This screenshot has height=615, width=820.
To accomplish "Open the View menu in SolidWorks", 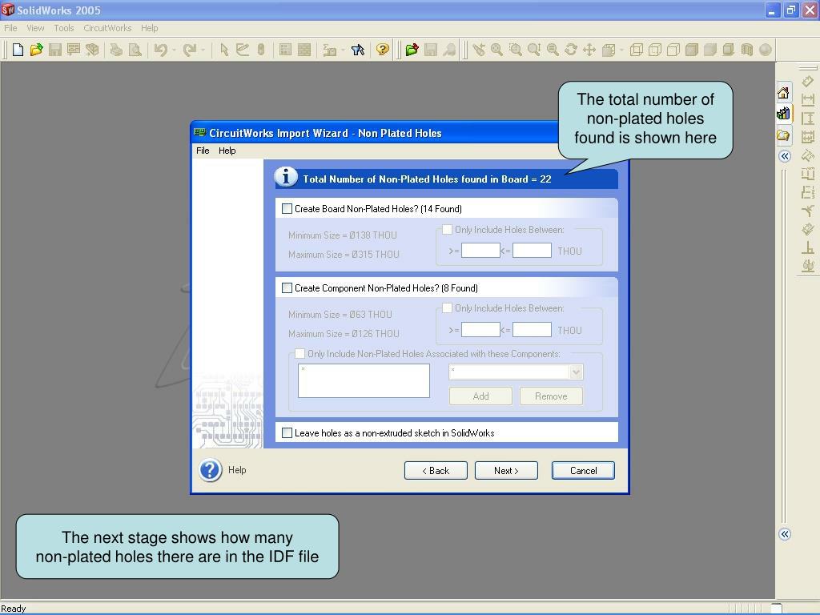I will coord(35,28).
